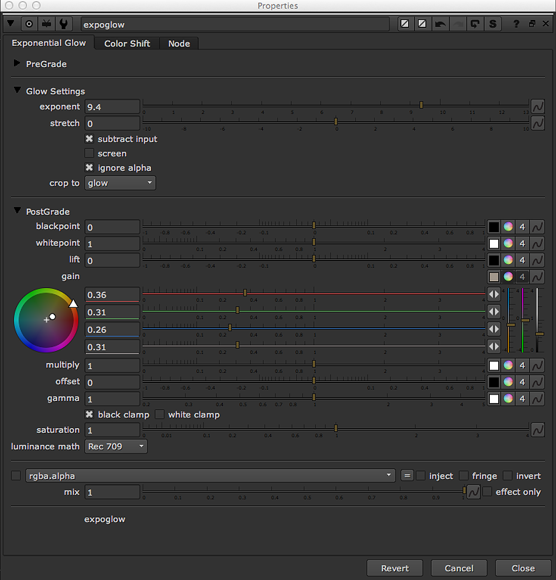556x580 pixels.
Task: Click the gain color swatch
Action: 494,276
